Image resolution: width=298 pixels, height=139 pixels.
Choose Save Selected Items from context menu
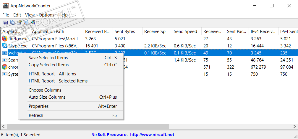(x=48, y=58)
